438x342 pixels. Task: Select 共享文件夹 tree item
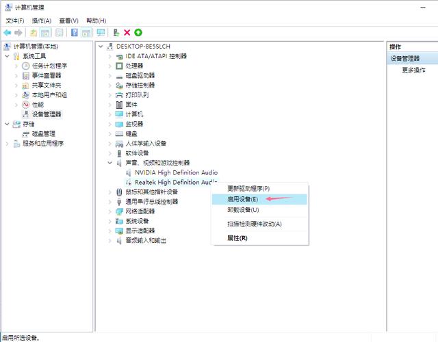(x=47, y=85)
